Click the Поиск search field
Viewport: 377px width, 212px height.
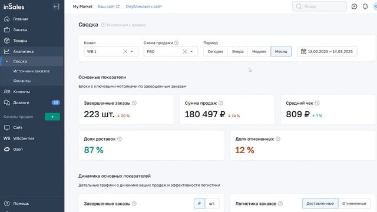tap(319, 6)
